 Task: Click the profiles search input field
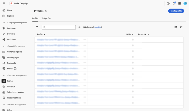pyautogui.click(x=59, y=27)
